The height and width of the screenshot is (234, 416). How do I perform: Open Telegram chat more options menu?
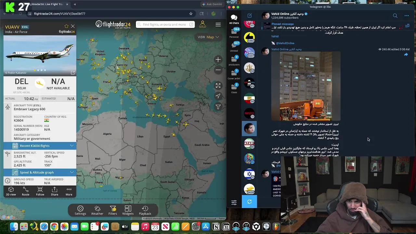click(407, 16)
